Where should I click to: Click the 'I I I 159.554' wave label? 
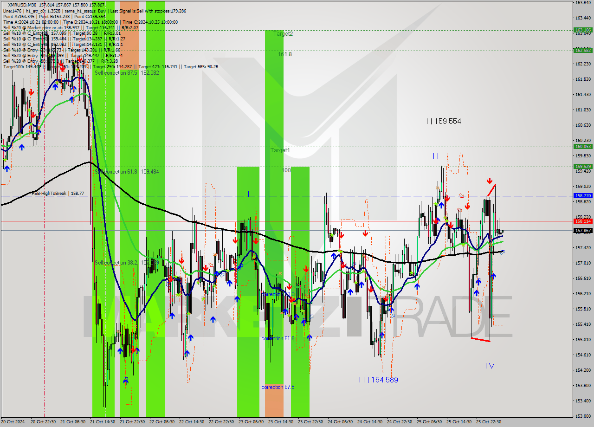[441, 121]
